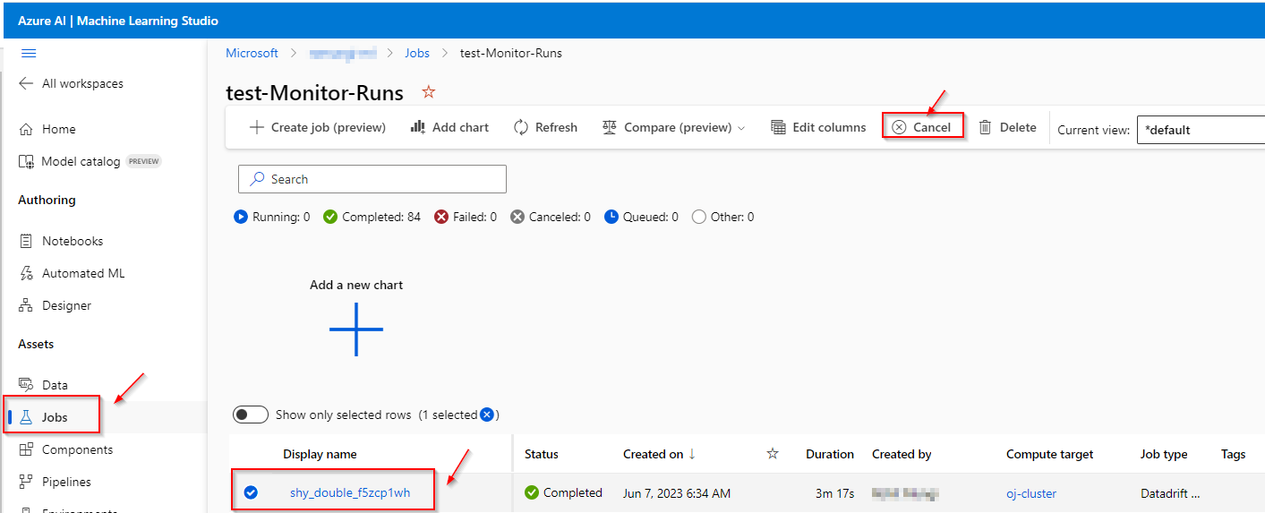Filter by Completed: 84 status
The height and width of the screenshot is (513, 1265).
(x=372, y=217)
